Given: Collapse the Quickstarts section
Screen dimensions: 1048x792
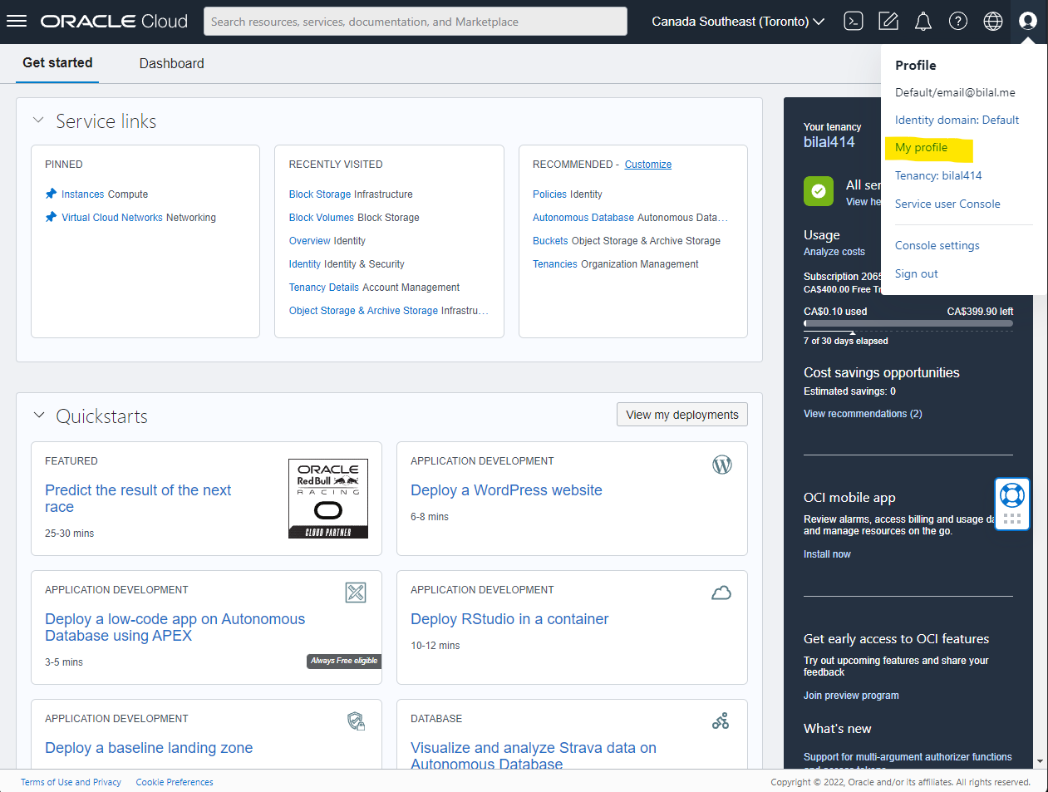Looking at the screenshot, I should 38,415.
